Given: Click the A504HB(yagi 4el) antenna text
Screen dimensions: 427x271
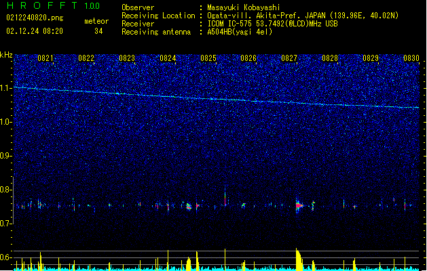Looking at the screenshot, I should (240, 32).
